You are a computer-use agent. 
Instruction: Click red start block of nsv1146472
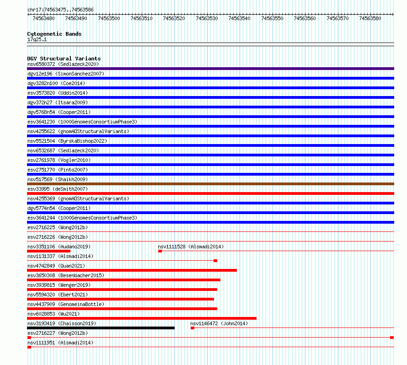point(193,328)
